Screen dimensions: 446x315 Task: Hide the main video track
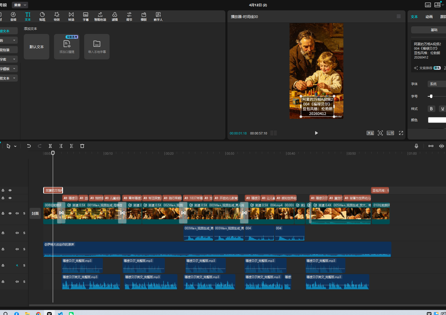click(10, 213)
